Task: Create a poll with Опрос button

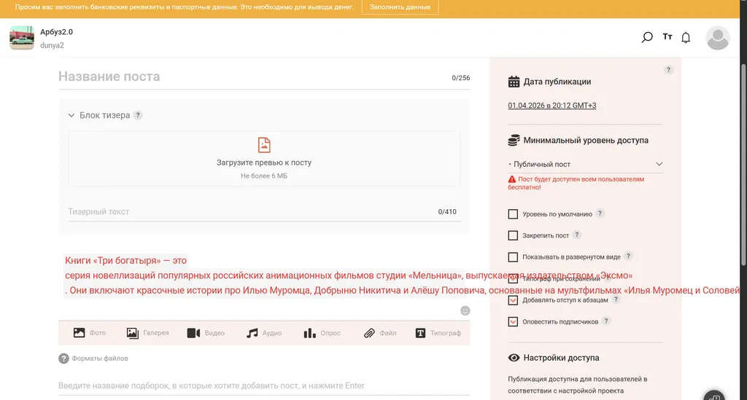Action: [322, 333]
